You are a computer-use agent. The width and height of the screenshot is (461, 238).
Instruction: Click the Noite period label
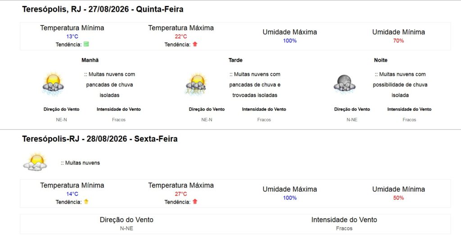click(380, 60)
